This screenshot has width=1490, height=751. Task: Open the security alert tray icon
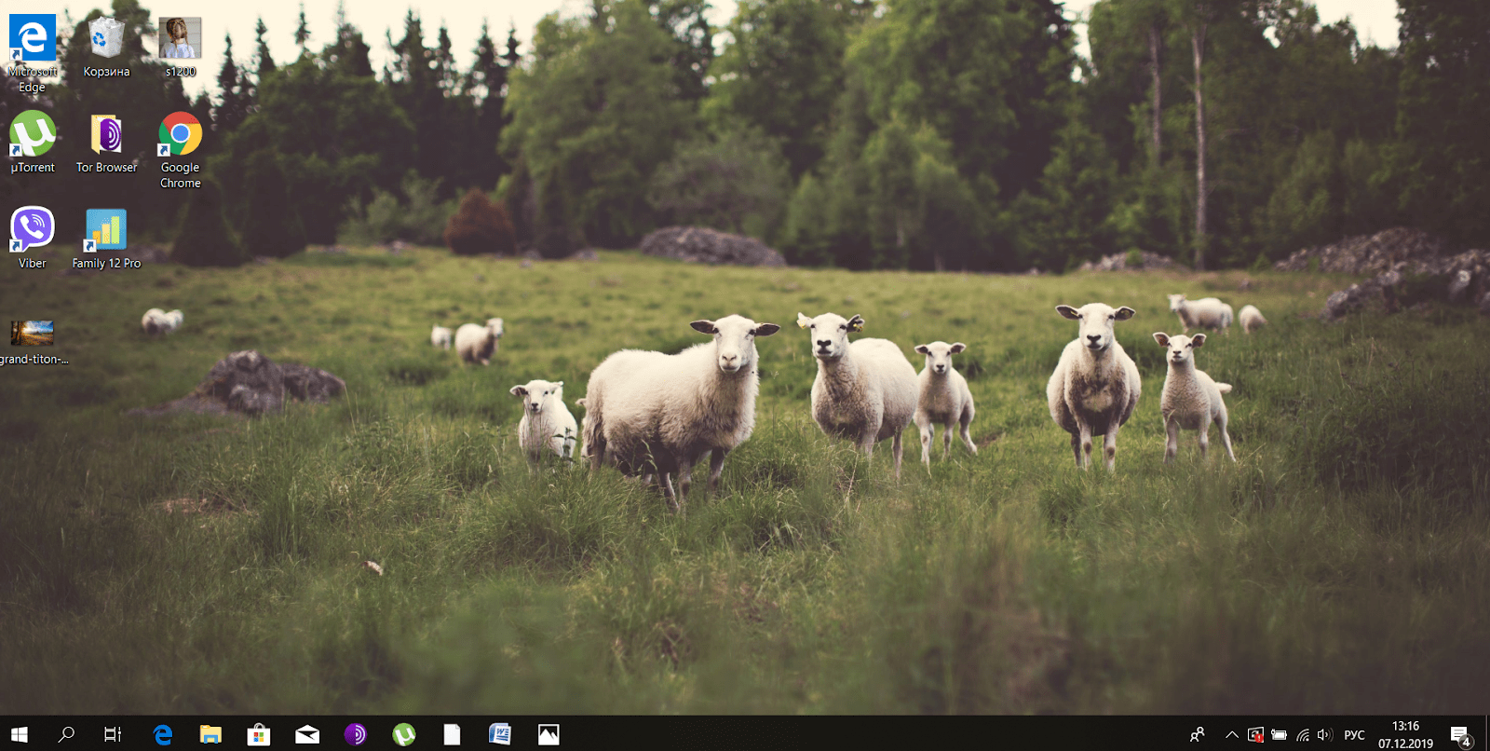pyautogui.click(x=1255, y=734)
